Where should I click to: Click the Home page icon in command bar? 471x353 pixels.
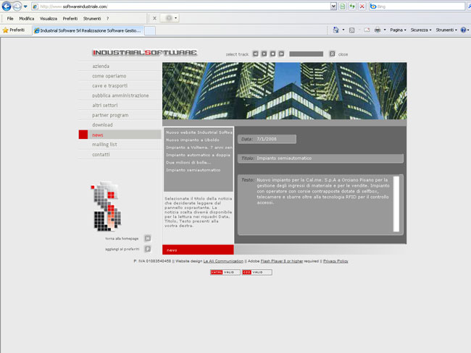point(335,30)
